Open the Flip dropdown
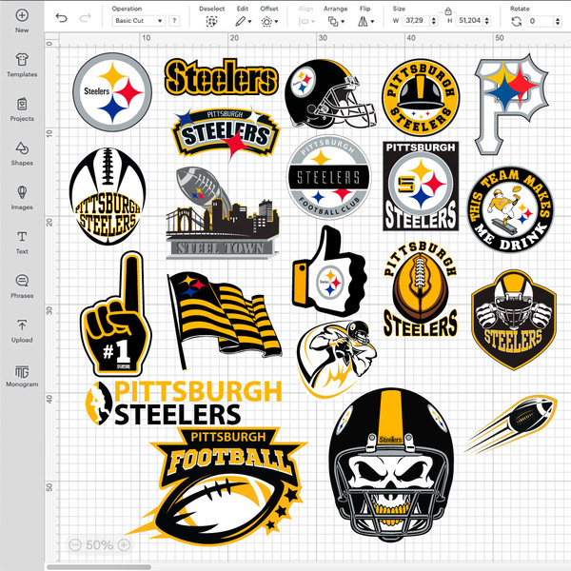This screenshot has width=571, height=571. click(365, 22)
